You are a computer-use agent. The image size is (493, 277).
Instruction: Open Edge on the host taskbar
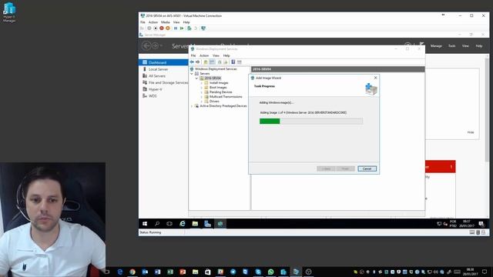[120, 272]
